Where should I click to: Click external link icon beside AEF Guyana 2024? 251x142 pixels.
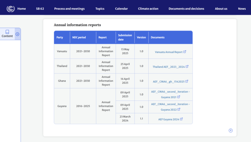pyautogui.click(x=181, y=119)
